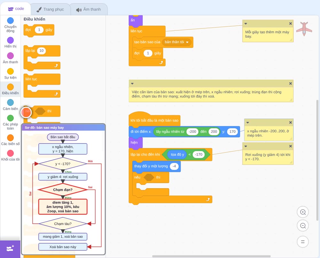Click the 200 random range input

(214, 132)
